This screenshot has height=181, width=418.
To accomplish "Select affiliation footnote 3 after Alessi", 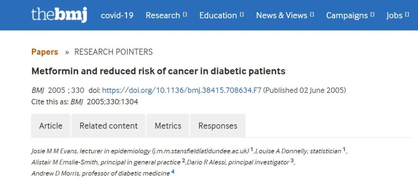I will pos(292,161).
